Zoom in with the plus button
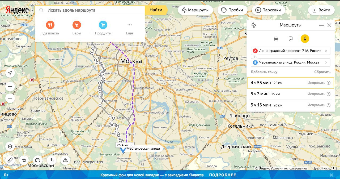The width and height of the screenshot is (340, 179). coord(10,87)
